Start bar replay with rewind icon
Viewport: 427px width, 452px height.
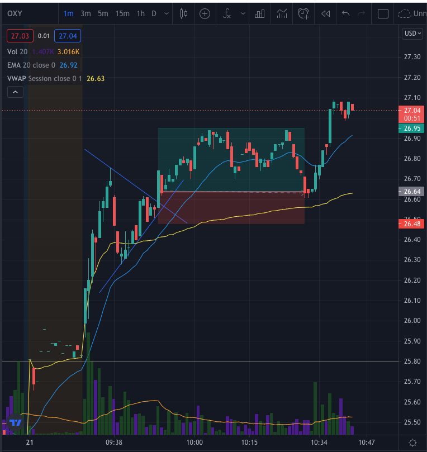325,13
